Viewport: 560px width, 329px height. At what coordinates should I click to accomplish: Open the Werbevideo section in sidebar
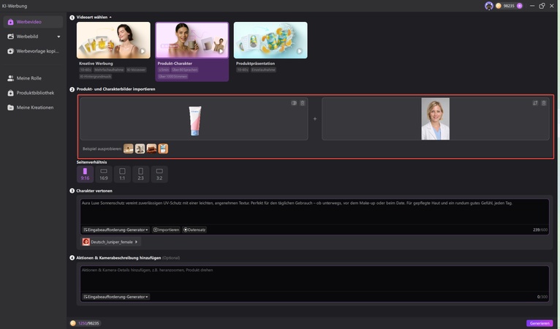(x=33, y=22)
